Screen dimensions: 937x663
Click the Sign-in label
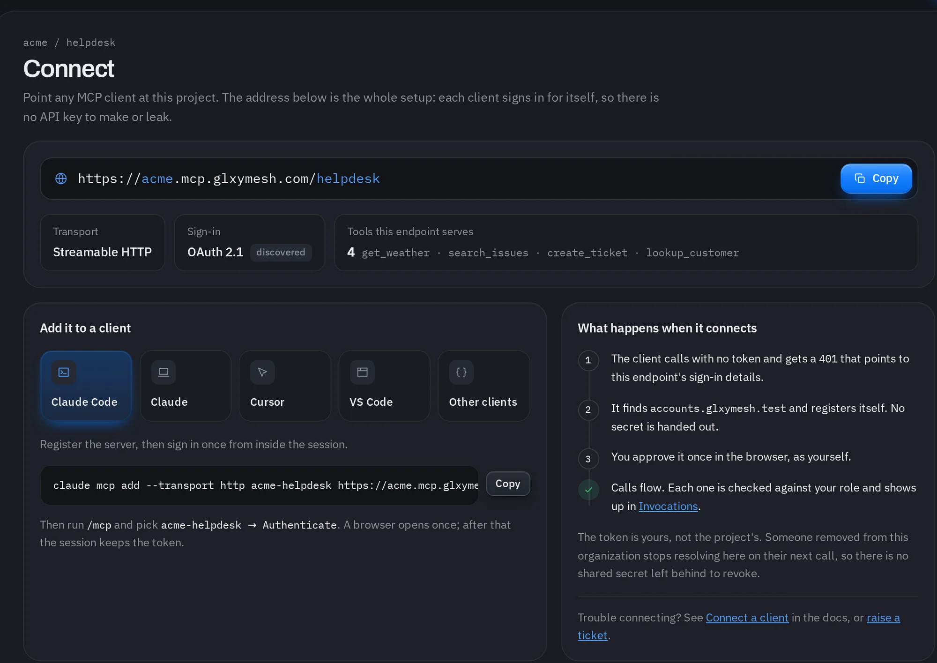[x=204, y=231]
